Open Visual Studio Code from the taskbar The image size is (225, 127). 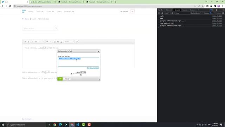(78, 125)
